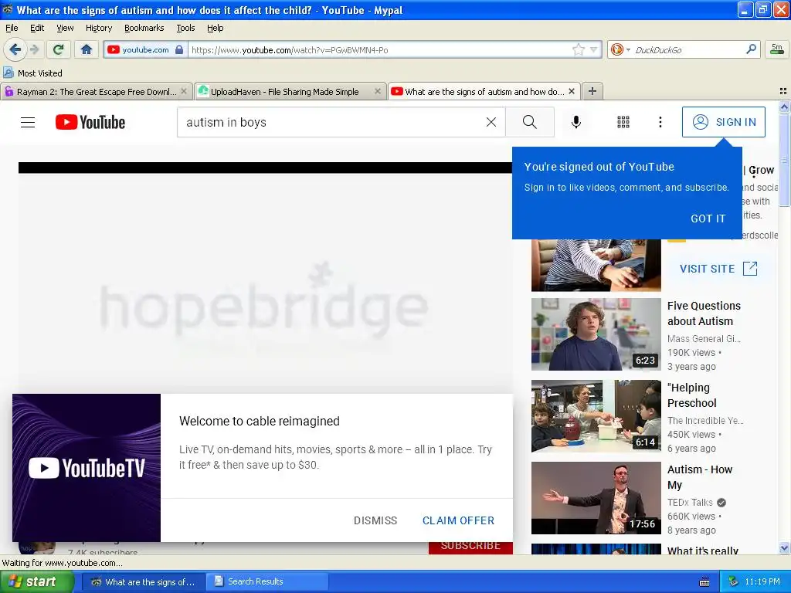The width and height of the screenshot is (791, 593).
Task: Switch to the UploadHaven tab
Action: [x=284, y=91]
